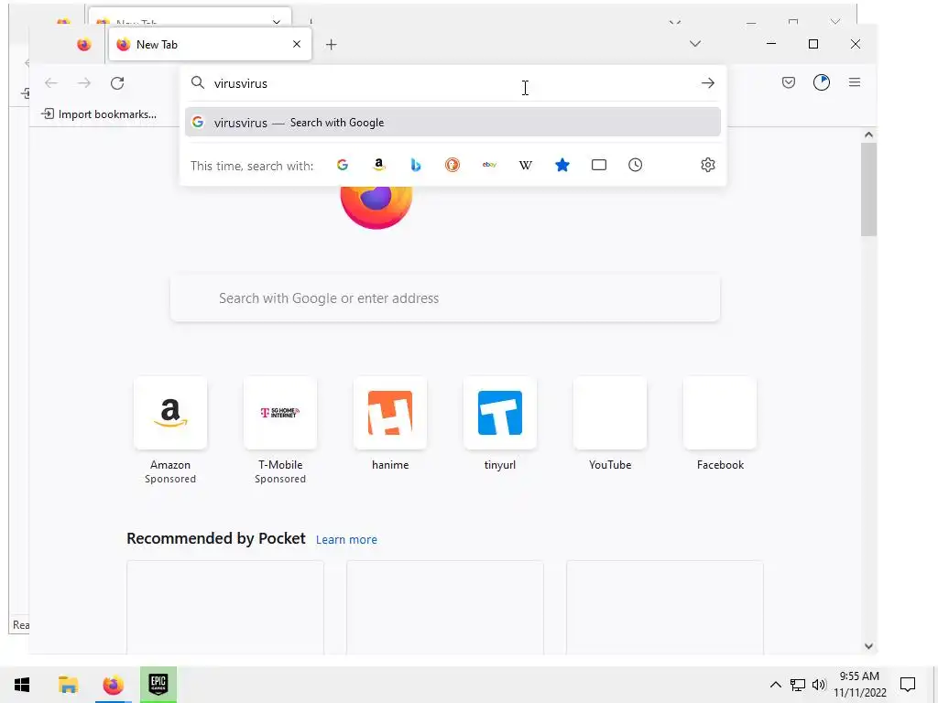This screenshot has height=703, width=938.
Task: Open the Firefox account icon
Action: pos(822,82)
